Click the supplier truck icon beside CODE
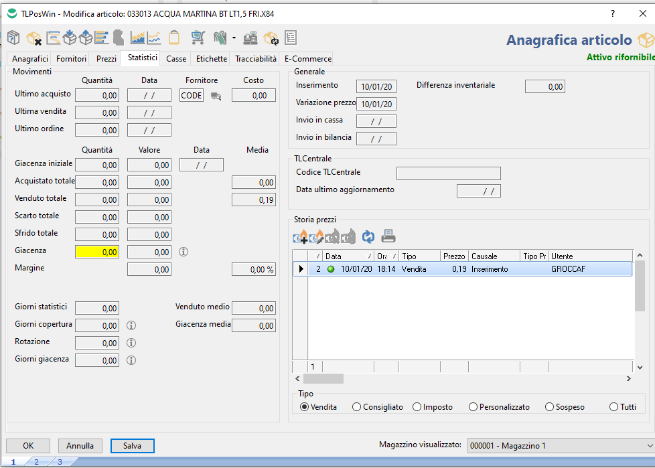This screenshot has height=468, width=655. [216, 96]
